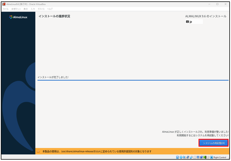Viewport: 231px width, 161px height.
Task: Open the 仮想マシン menu
Action: coord(16,9)
